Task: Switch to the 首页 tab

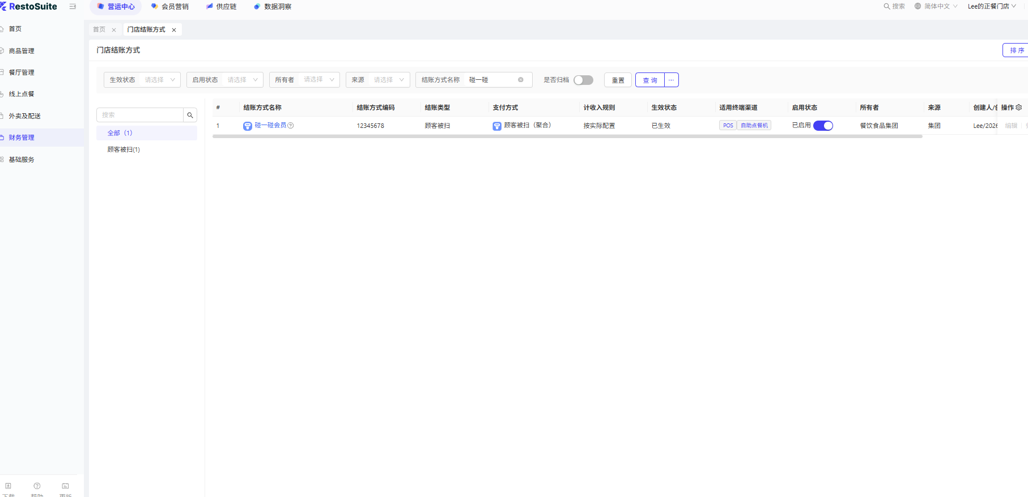Action: (x=99, y=29)
